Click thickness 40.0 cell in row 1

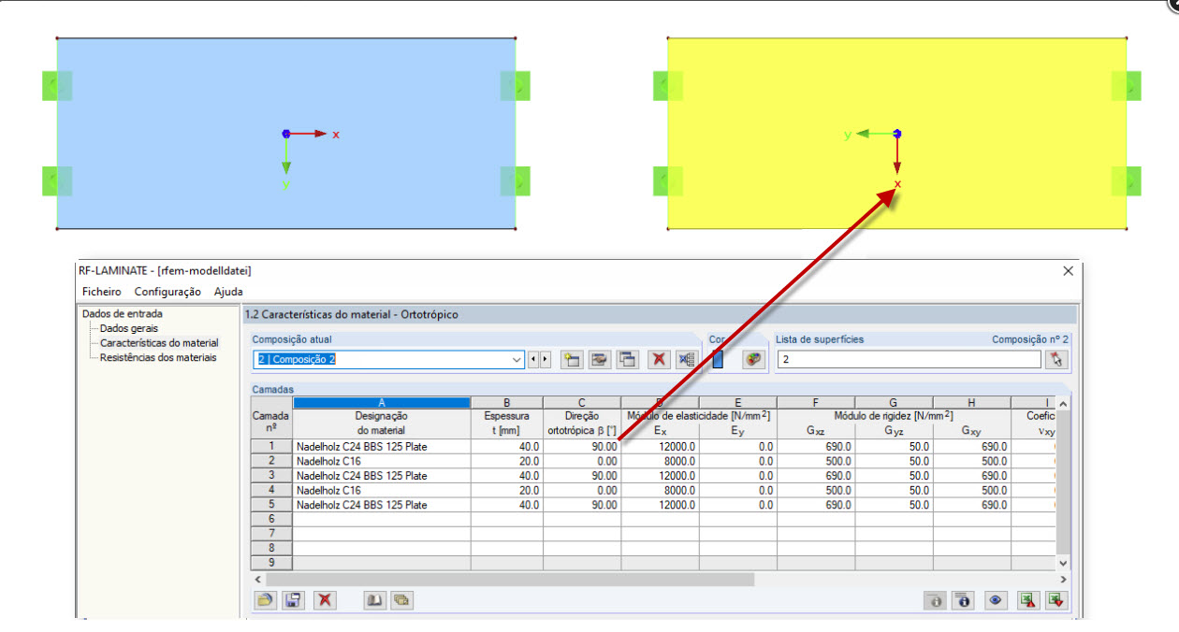click(507, 447)
